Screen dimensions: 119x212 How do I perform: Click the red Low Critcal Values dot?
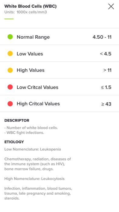coord(10,87)
